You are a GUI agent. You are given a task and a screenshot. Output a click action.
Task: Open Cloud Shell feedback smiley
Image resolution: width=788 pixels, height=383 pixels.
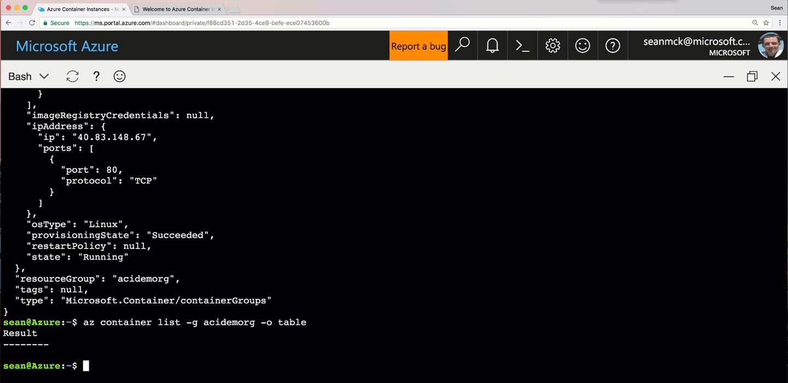(119, 76)
